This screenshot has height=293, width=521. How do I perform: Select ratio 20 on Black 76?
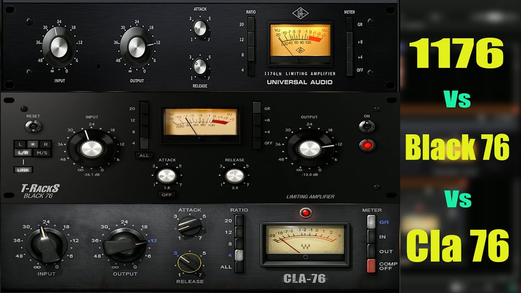144,107
